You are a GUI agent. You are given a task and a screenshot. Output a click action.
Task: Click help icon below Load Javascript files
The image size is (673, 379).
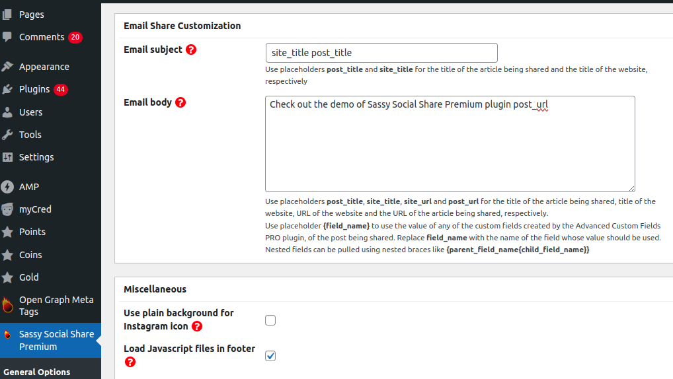(130, 362)
